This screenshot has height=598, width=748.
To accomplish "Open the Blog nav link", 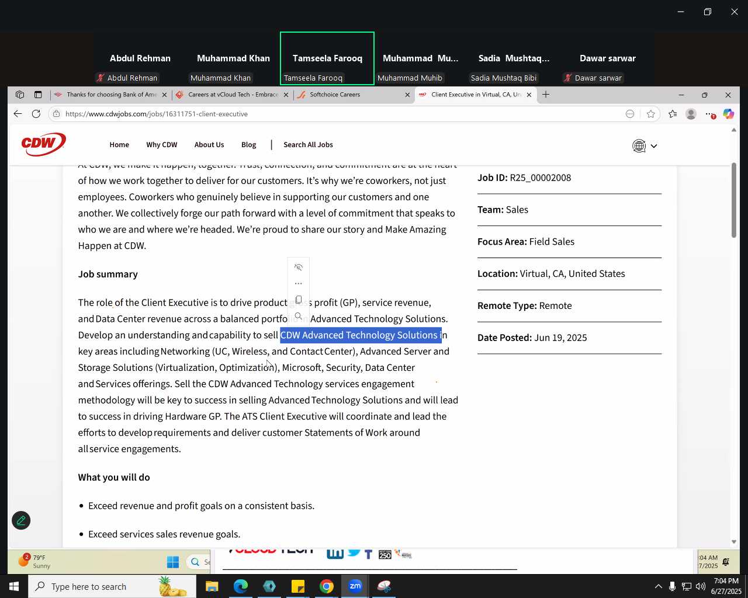I will point(249,145).
